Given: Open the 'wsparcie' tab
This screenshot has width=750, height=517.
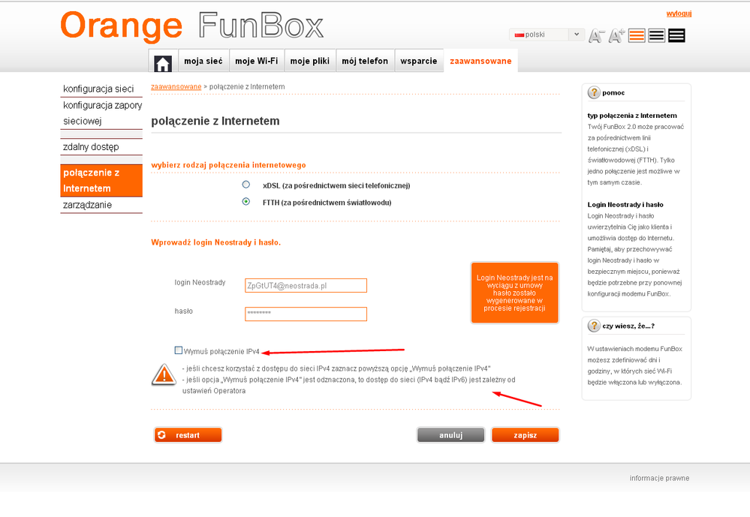Looking at the screenshot, I should click(x=418, y=61).
